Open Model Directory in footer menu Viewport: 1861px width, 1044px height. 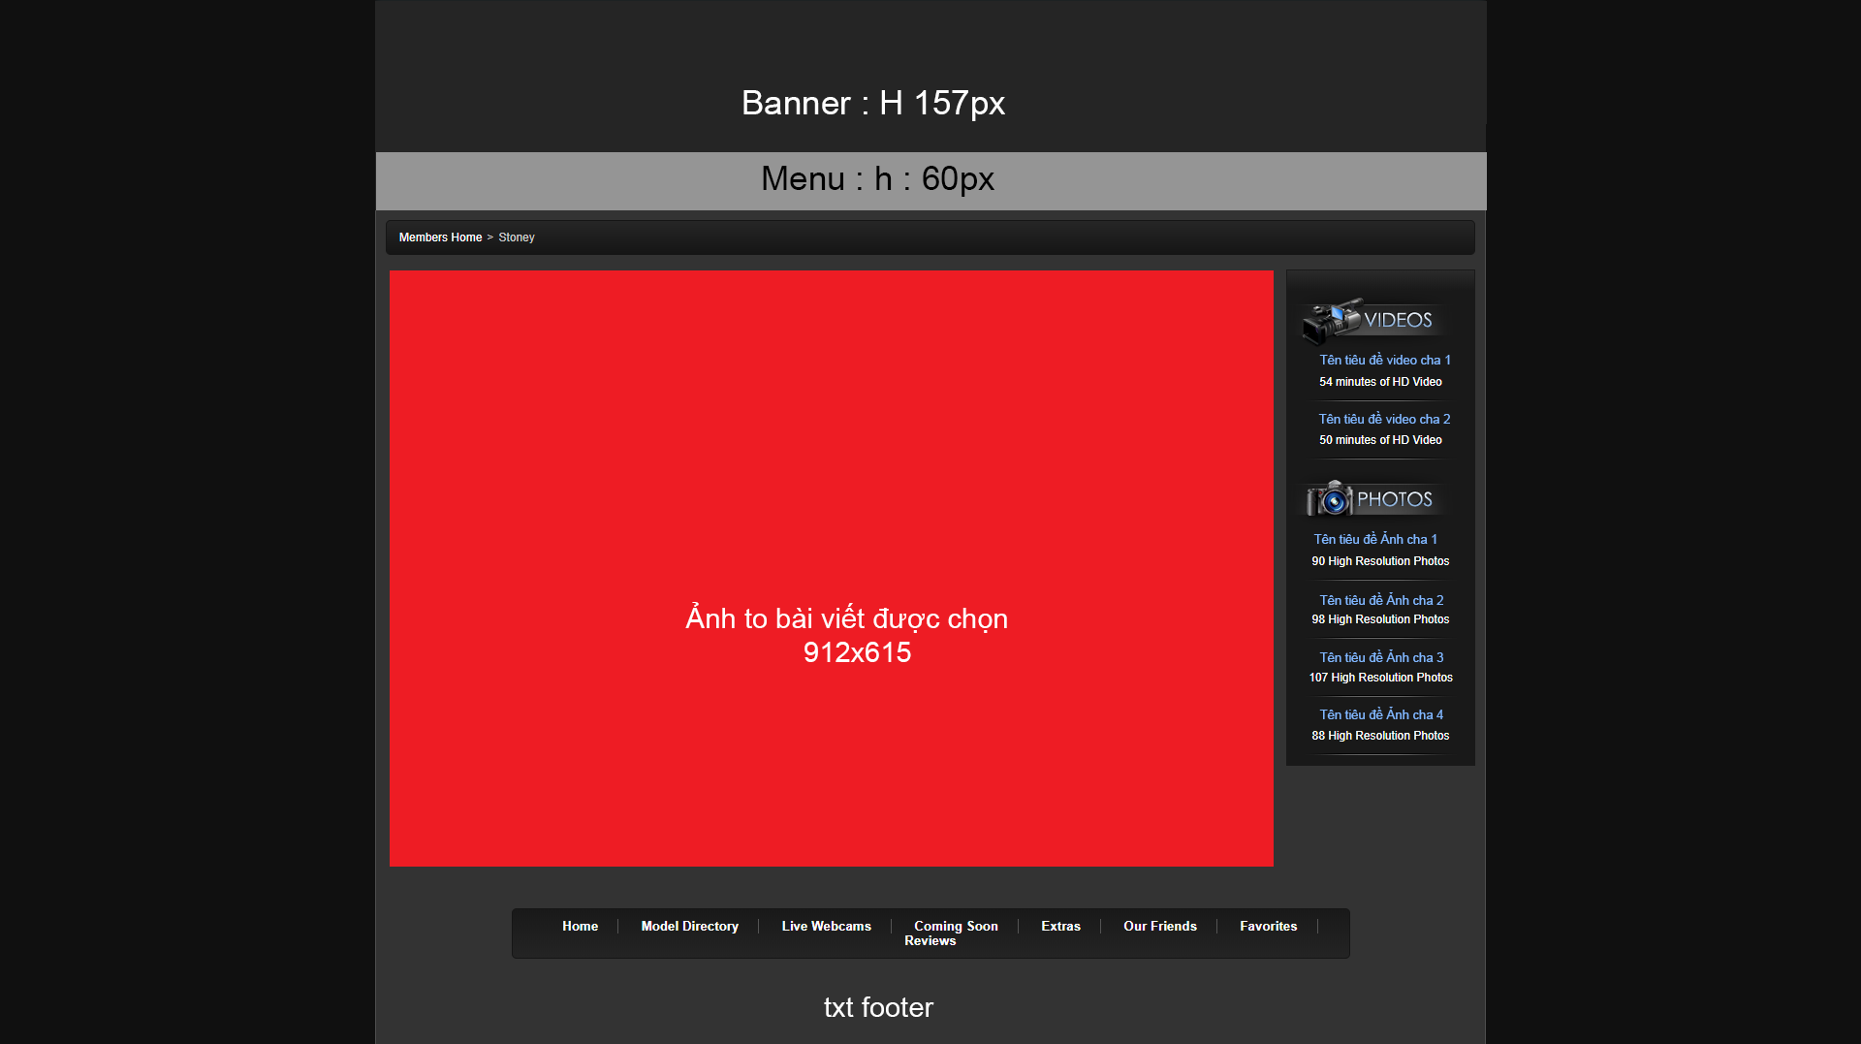coord(689,926)
